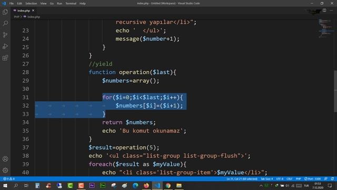The height and width of the screenshot is (190, 337).
Task: Click the 'recursive yapılar</li>' text
Action: pos(153,22)
